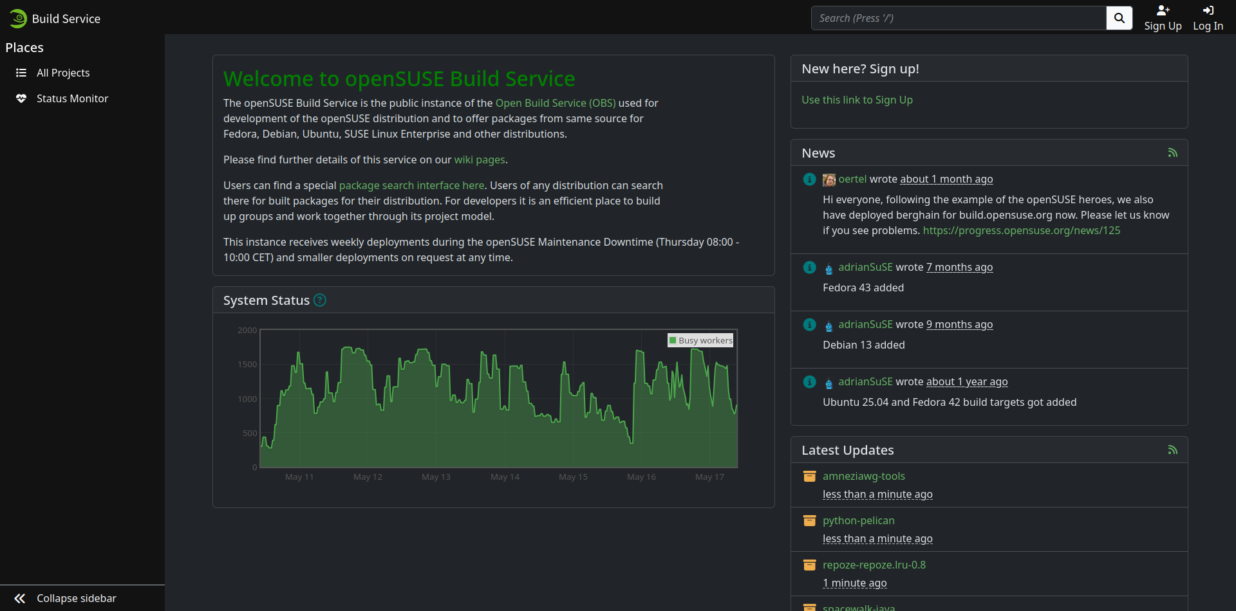1236x611 pixels.
Task: Click the Log In arrow icon
Action: click(1208, 10)
